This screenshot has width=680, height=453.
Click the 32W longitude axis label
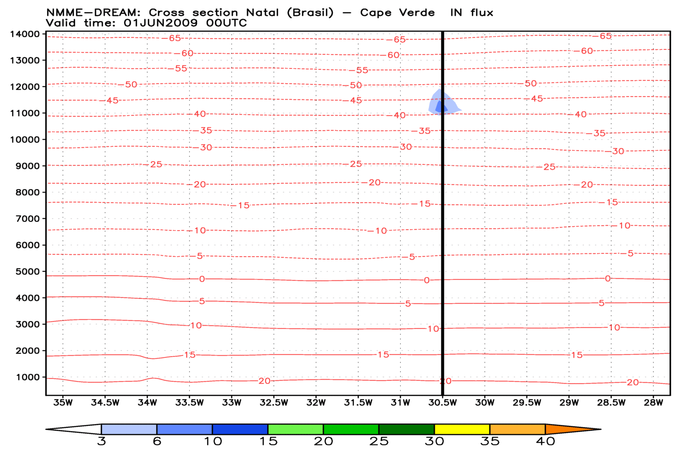coord(316,403)
